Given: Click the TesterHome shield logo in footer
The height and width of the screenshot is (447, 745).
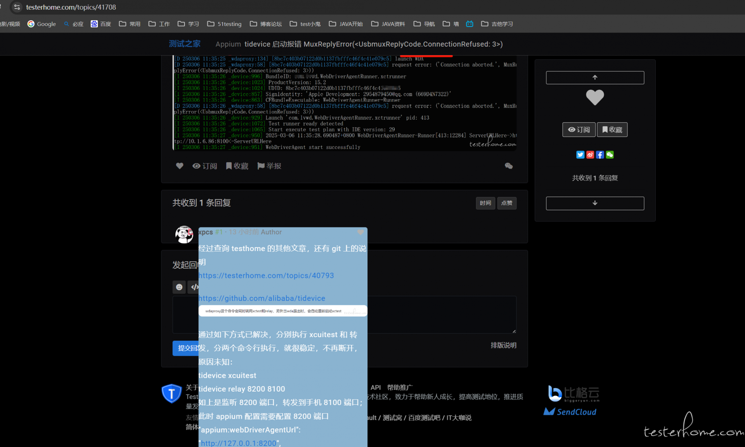Looking at the screenshot, I should coord(172,393).
